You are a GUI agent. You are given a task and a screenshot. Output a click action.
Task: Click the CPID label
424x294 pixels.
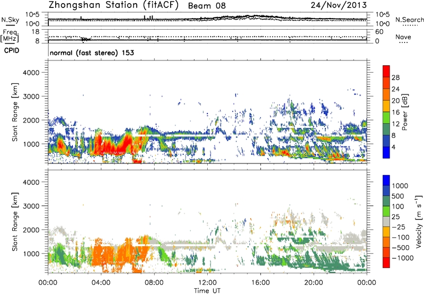point(12,50)
